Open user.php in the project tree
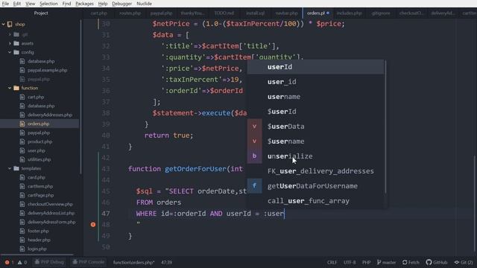The width and height of the screenshot is (477, 268). [x=37, y=150]
